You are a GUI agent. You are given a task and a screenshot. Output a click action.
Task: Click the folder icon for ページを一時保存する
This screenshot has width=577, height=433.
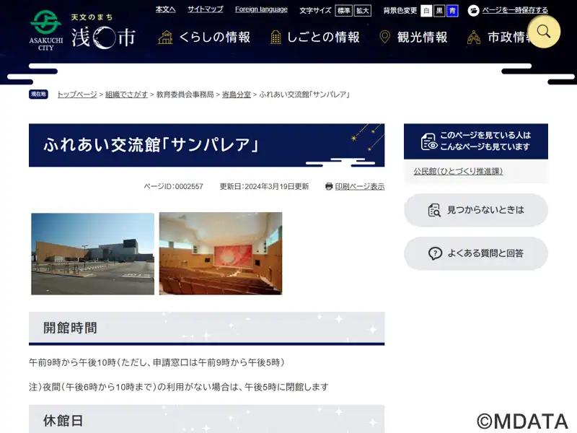[473, 10]
